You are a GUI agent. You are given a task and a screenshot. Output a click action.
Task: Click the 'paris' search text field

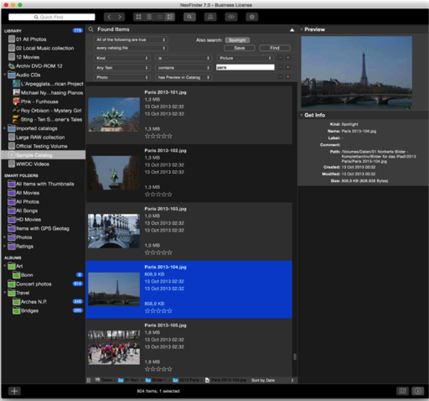tap(245, 67)
